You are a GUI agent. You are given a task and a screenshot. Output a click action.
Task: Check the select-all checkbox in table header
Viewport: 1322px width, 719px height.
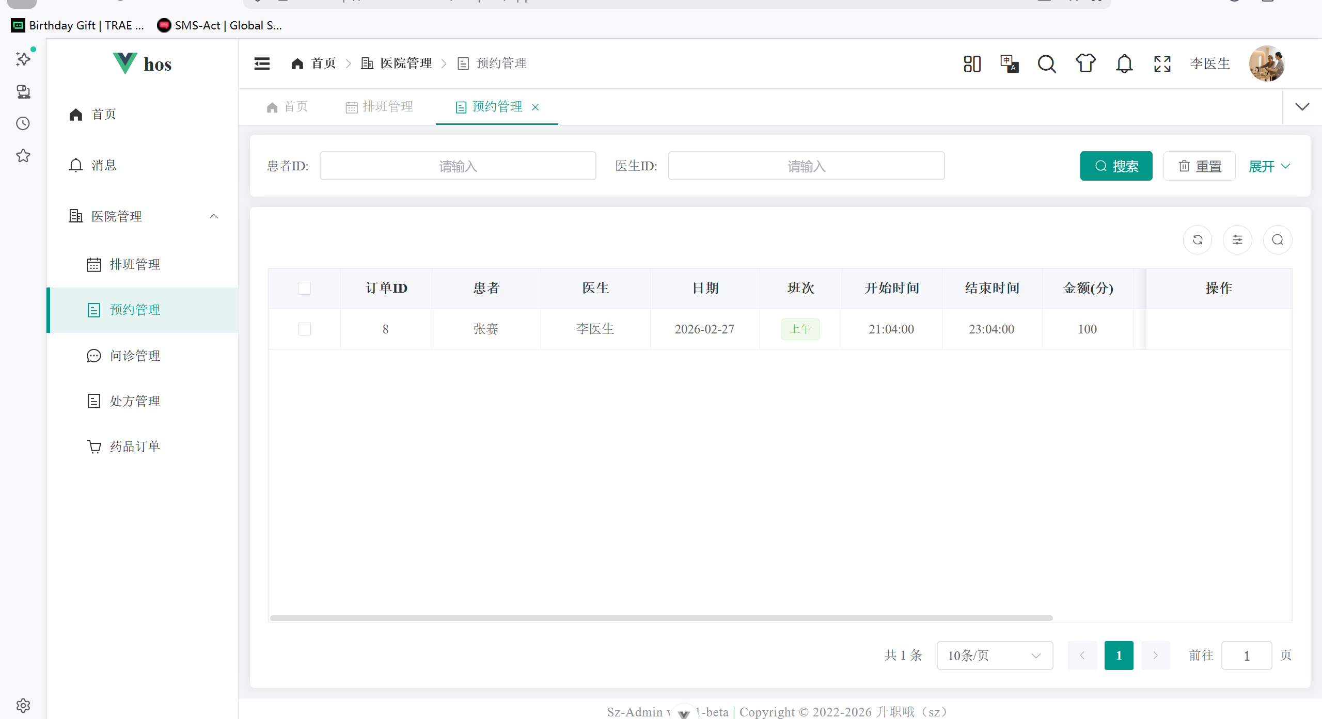304,288
